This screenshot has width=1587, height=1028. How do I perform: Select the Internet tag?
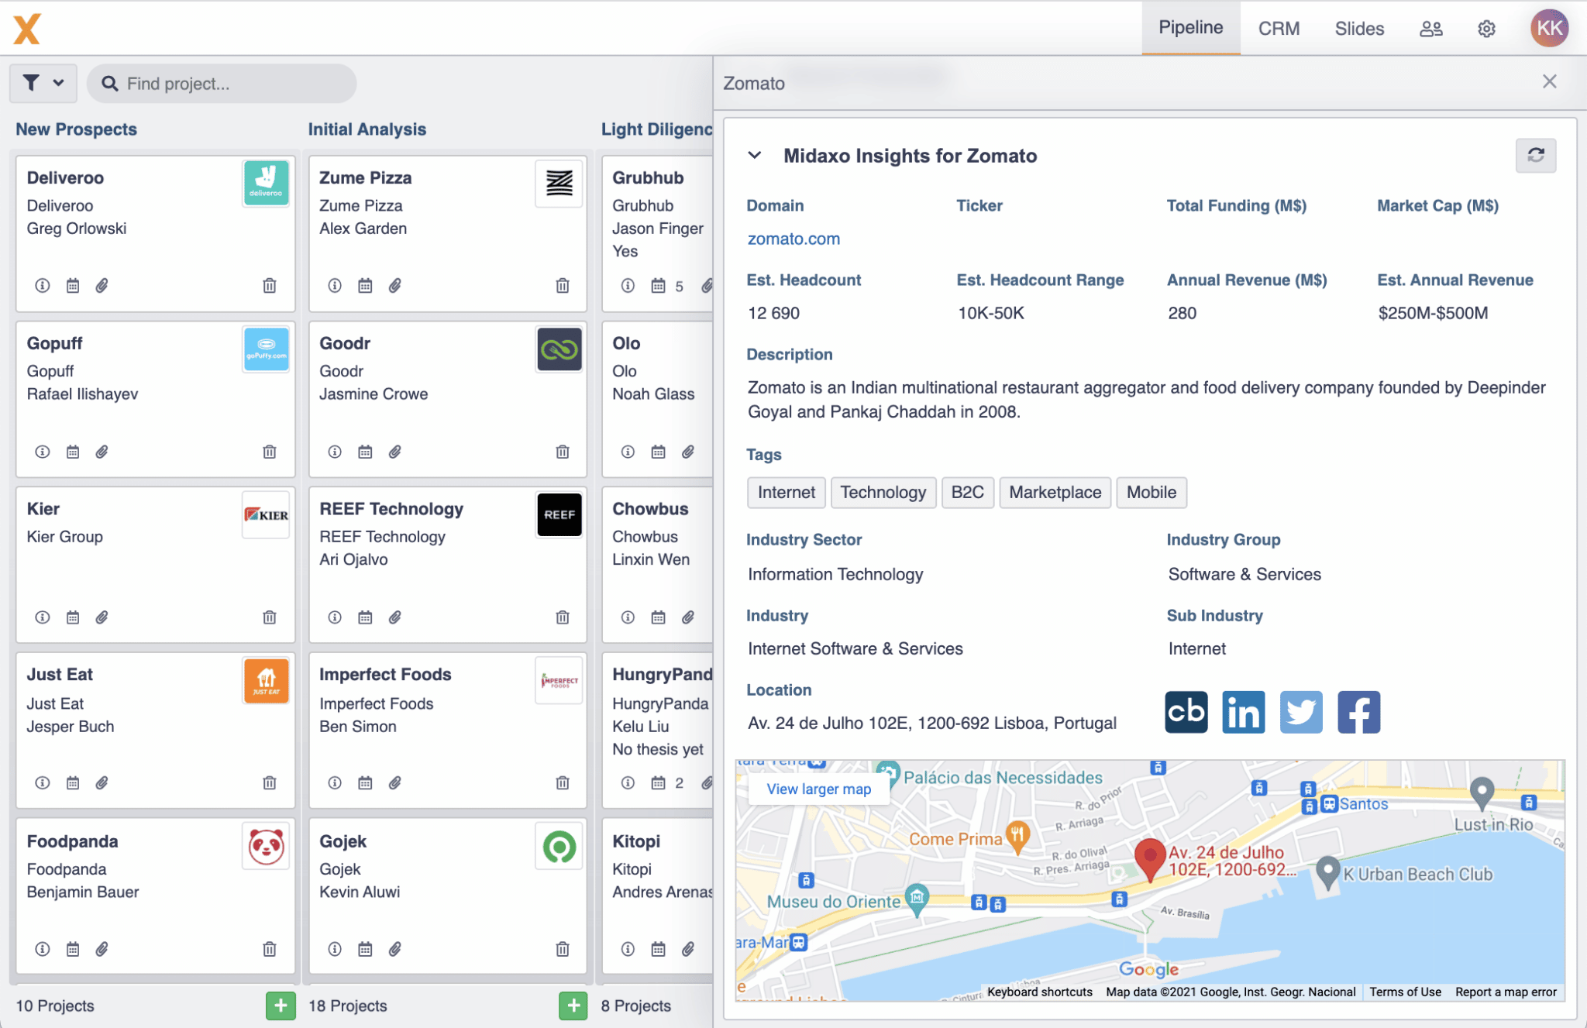click(786, 492)
